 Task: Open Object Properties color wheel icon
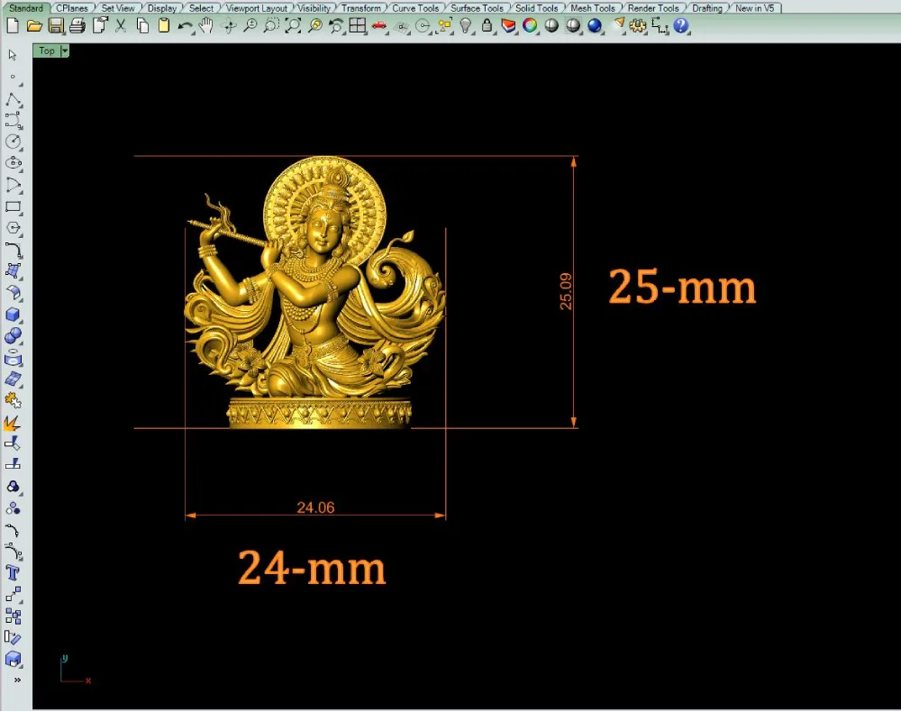[x=530, y=26]
